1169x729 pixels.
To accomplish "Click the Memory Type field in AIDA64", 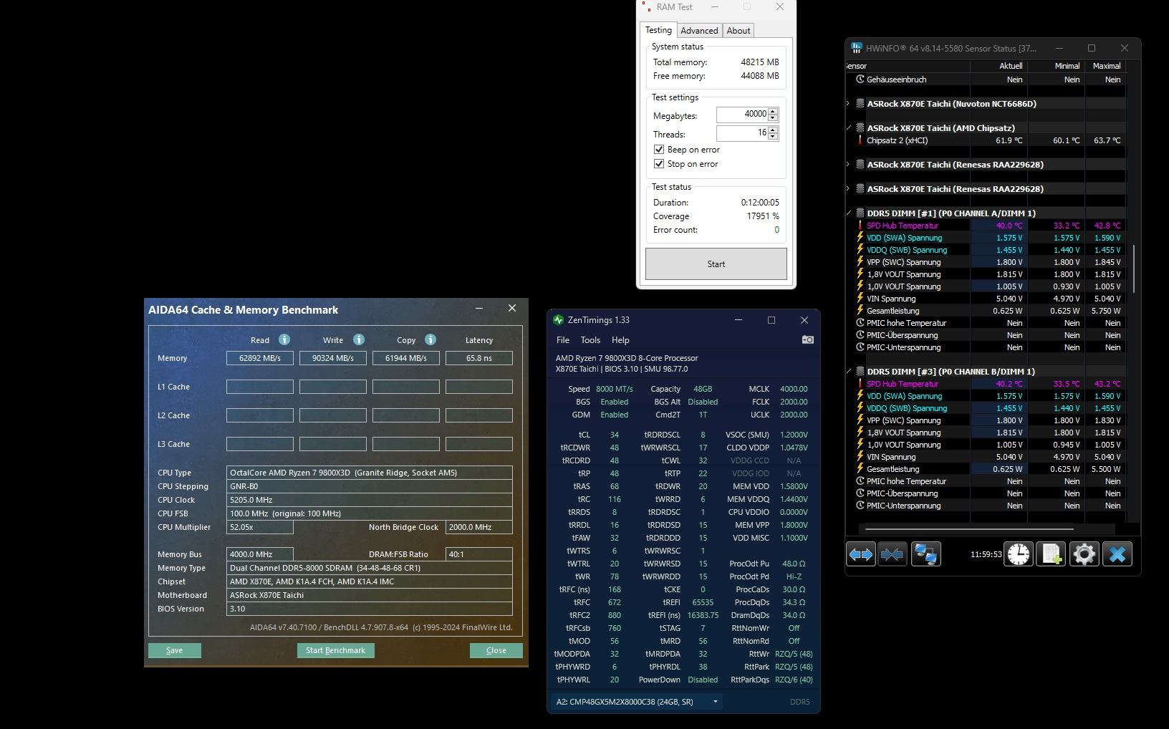I will (370, 568).
